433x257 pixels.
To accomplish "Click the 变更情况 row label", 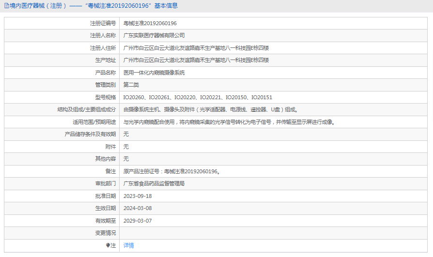I will (x=105, y=233).
